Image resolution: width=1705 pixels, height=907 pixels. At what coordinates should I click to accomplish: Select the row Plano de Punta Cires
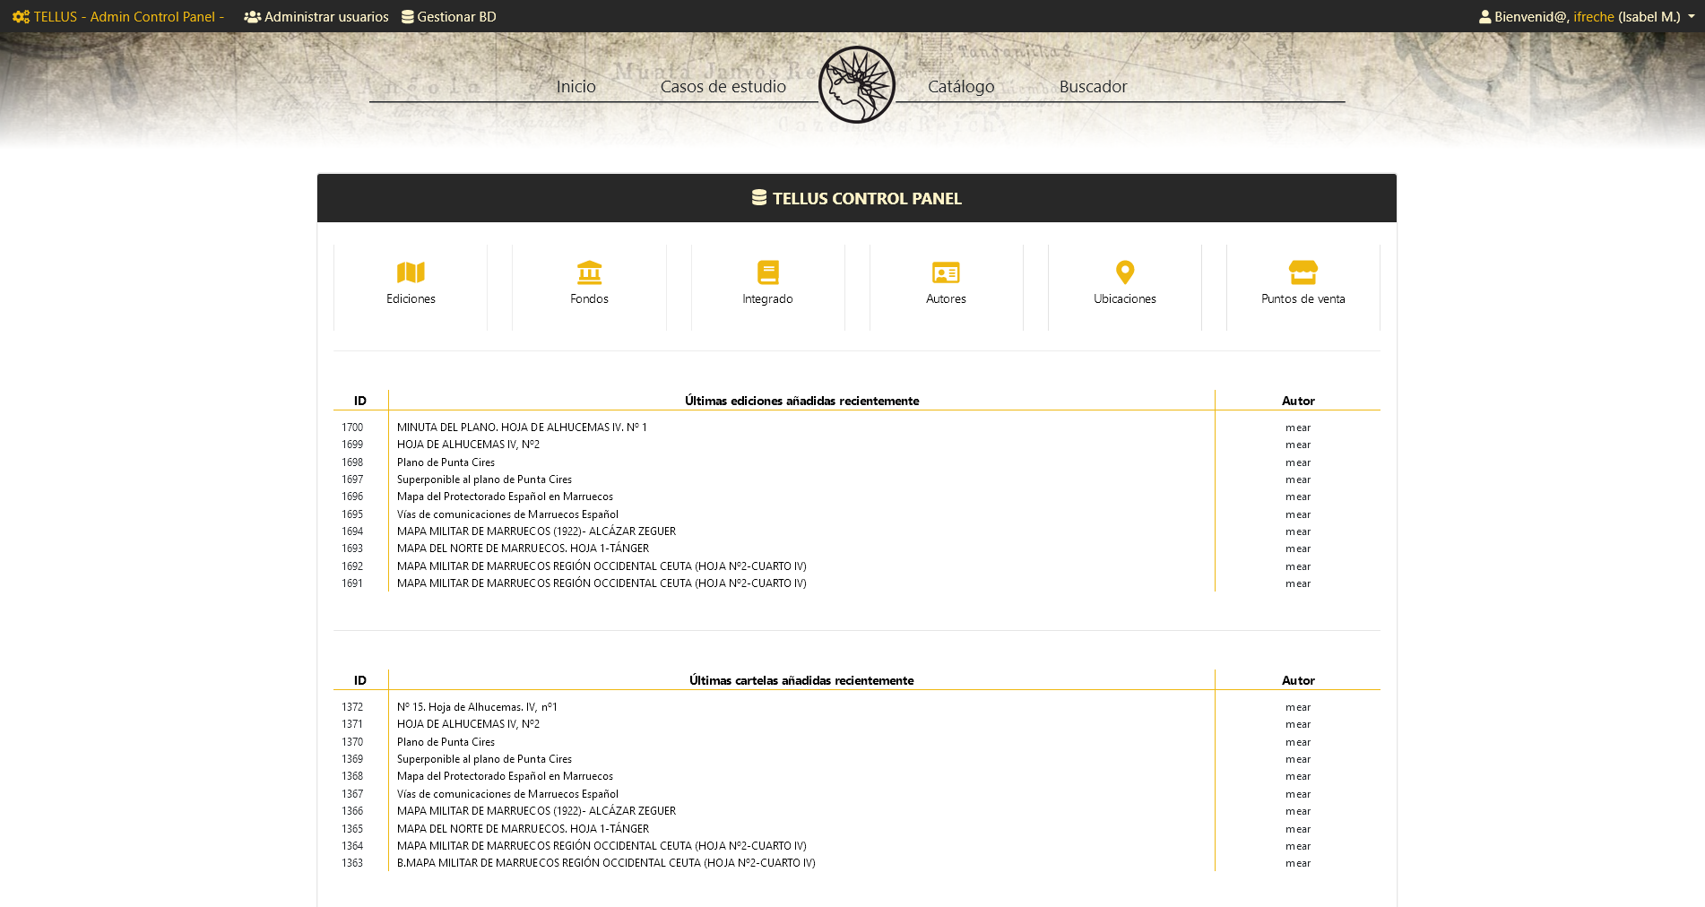pyautogui.click(x=446, y=462)
